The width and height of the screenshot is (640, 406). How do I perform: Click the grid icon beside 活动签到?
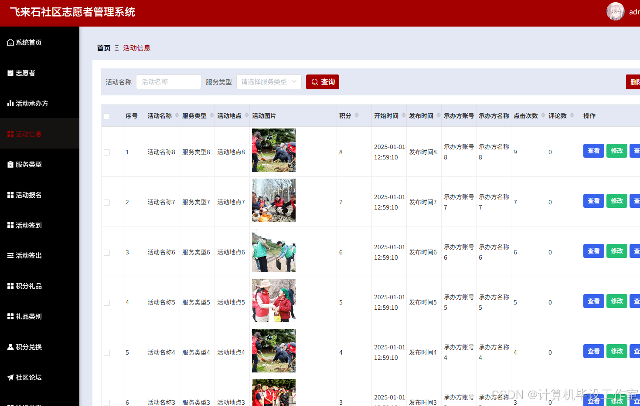point(10,225)
